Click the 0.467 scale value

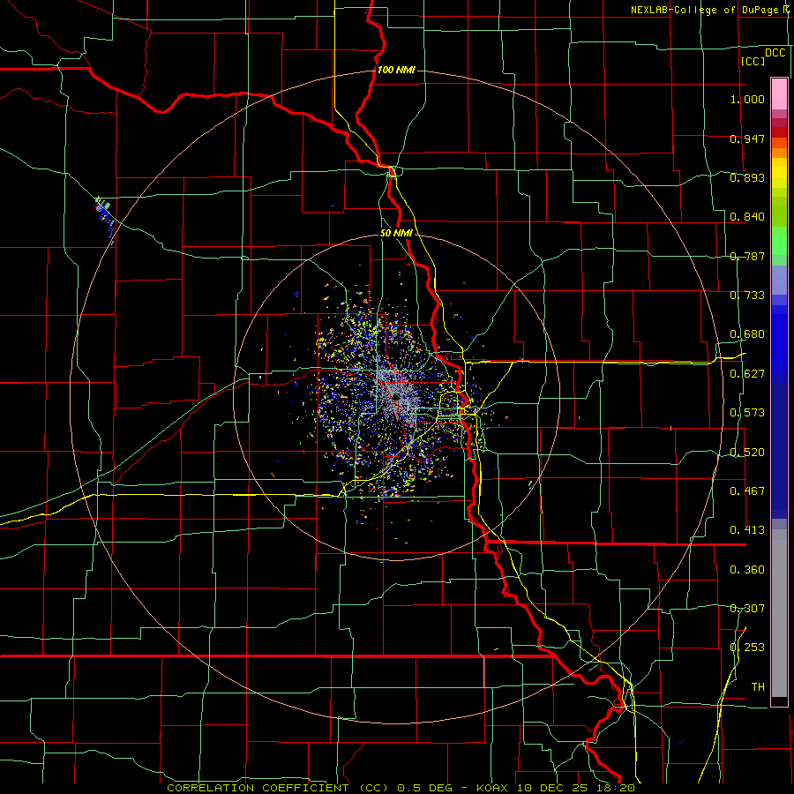747,491
